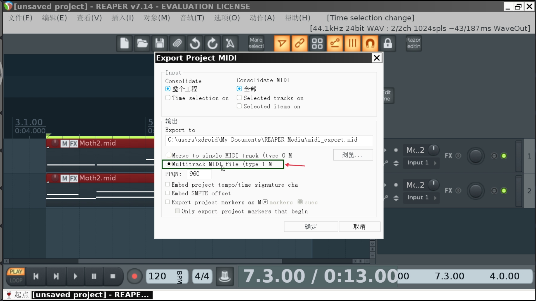Toggle item grouping link icon
Screen dimensions: 536x301
pos(300,43)
